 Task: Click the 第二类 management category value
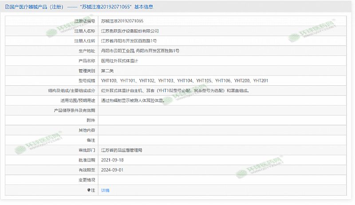coord(107,71)
